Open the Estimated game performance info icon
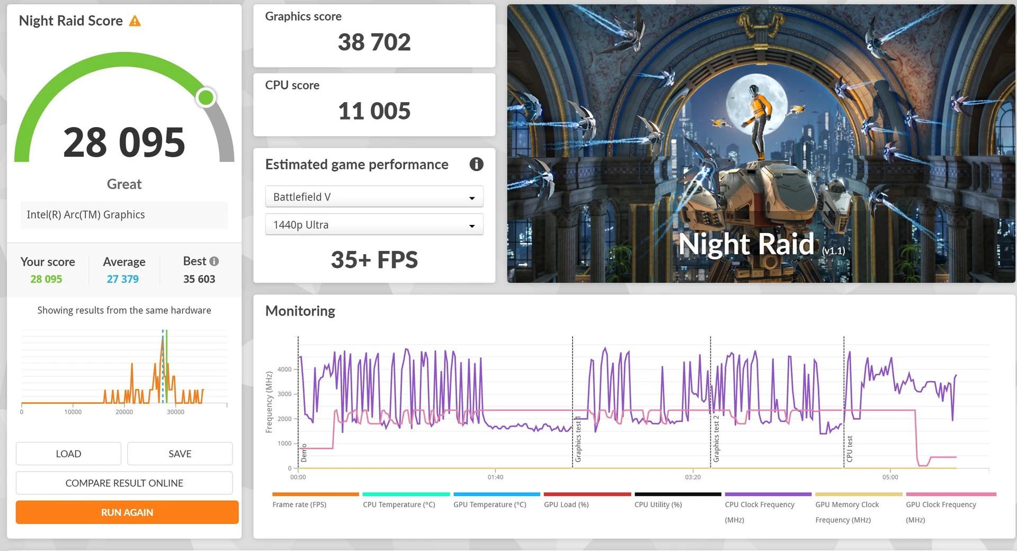This screenshot has width=1017, height=551. coord(476,164)
